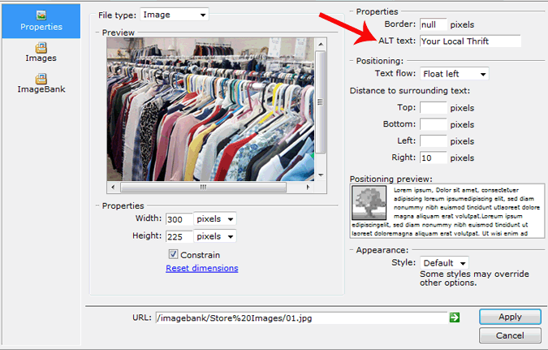
Task: Click the 'Some styles may override' note
Action: pyautogui.click(x=474, y=278)
